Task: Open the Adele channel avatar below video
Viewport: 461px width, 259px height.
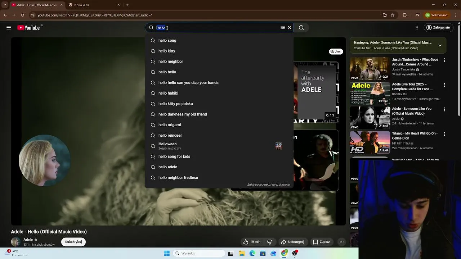Action: coord(15,242)
